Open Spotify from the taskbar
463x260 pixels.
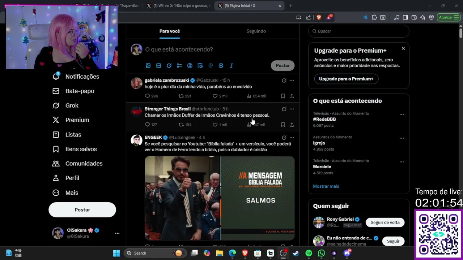pos(309,253)
